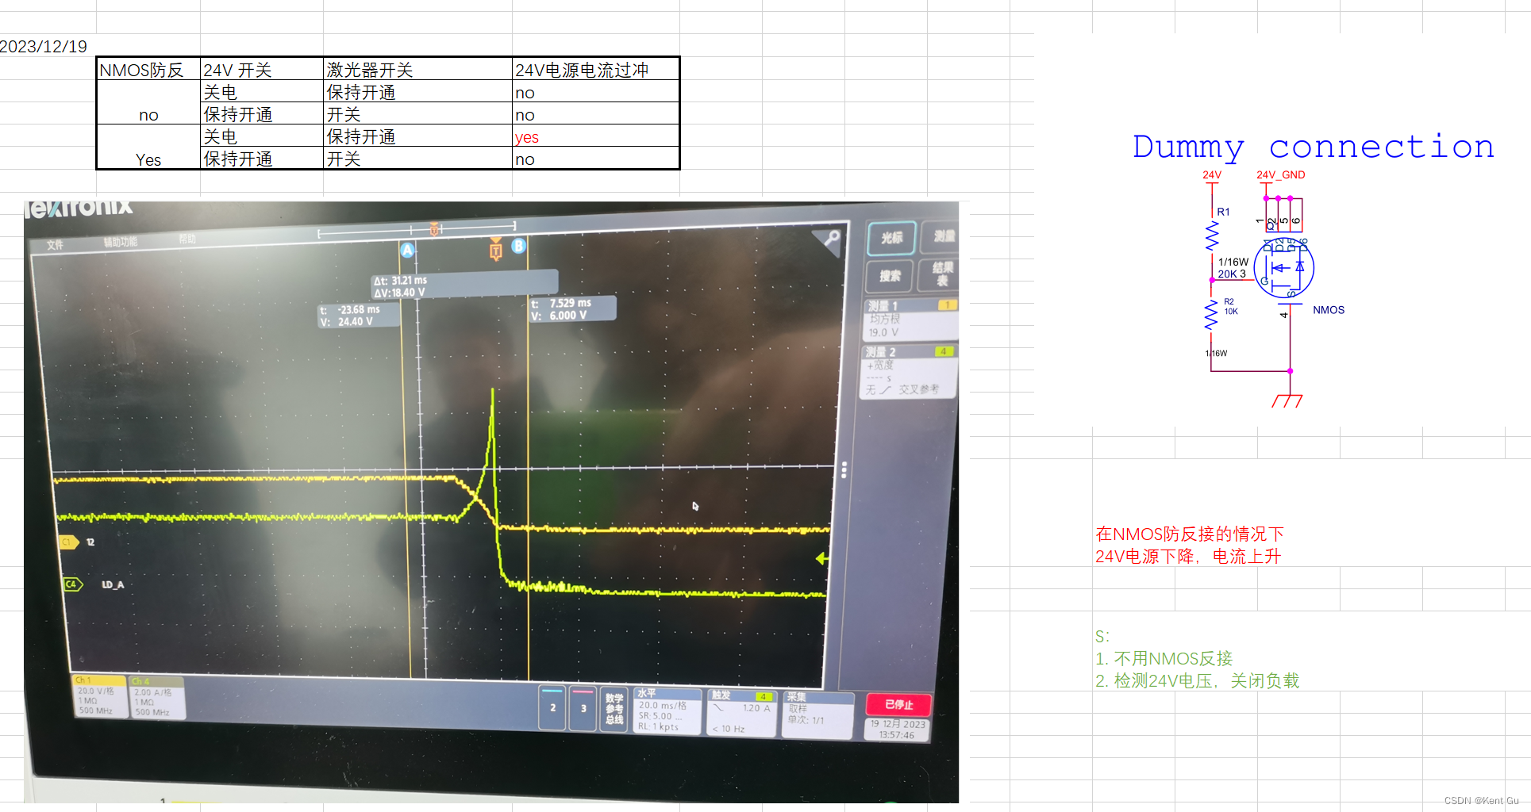
Task: Click the red 已停止 stopped button
Action: pos(898,704)
